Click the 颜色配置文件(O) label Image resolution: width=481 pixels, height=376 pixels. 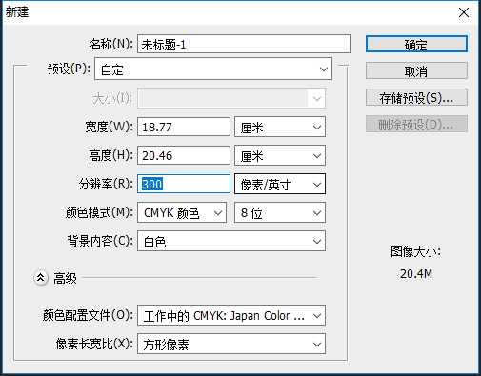(88, 315)
